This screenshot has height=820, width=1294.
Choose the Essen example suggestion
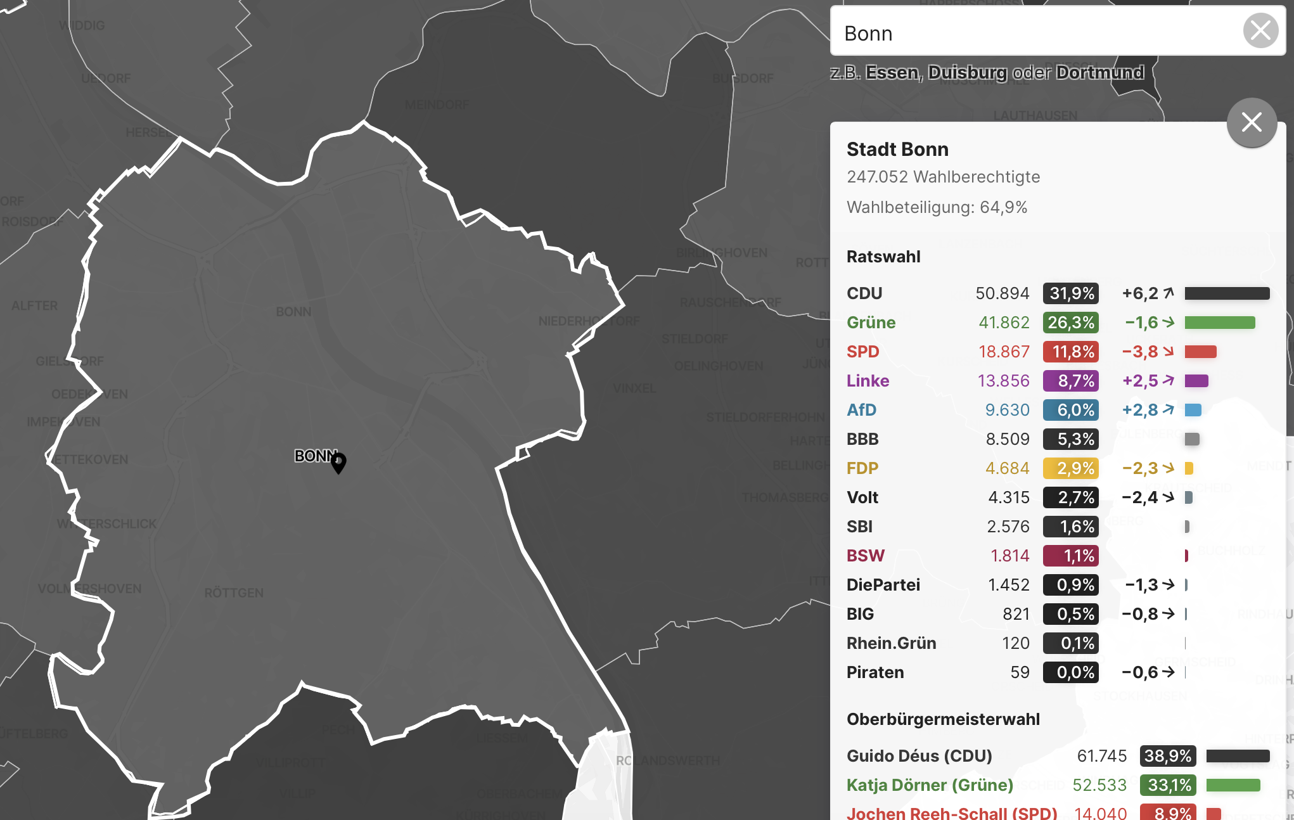click(893, 73)
